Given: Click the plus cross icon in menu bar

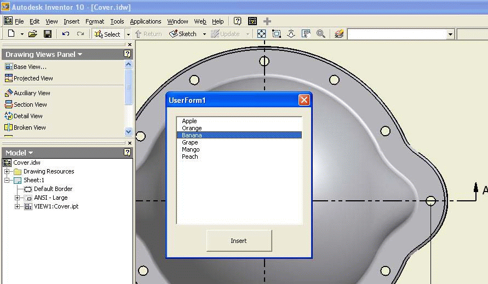Looking at the screenshot, I should tap(267, 21).
